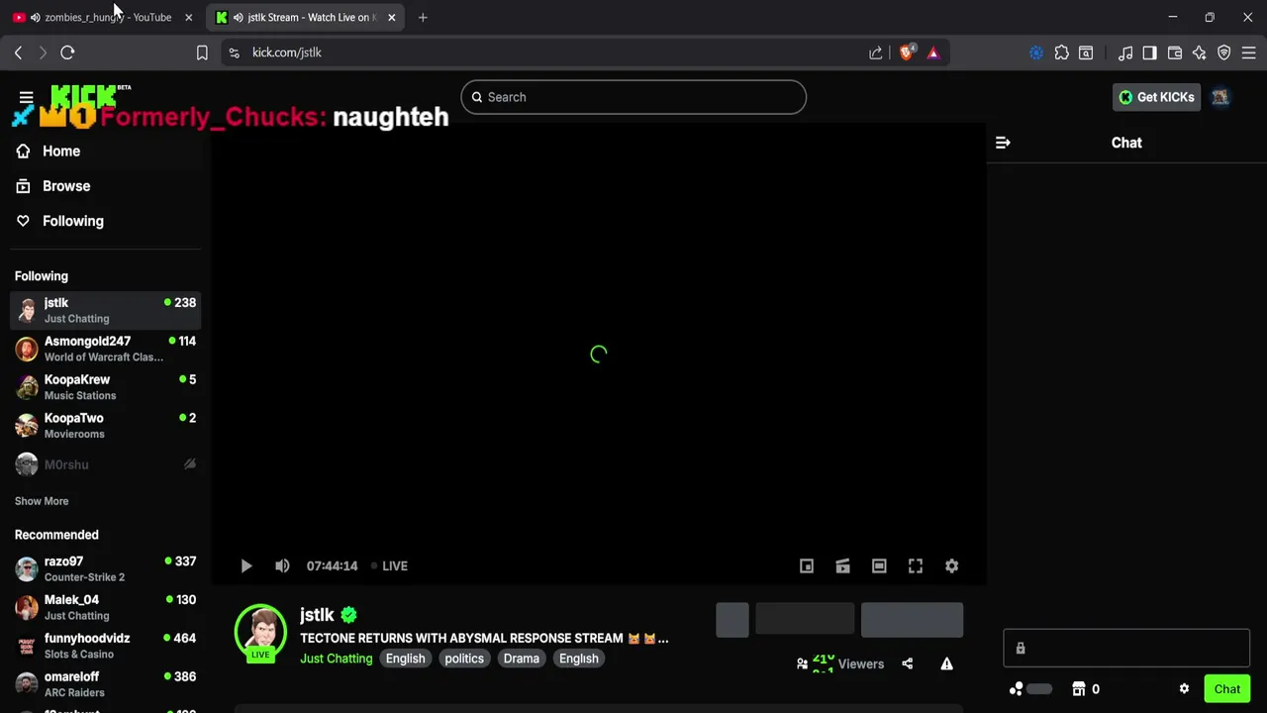Report the stream via warning icon

point(947,663)
